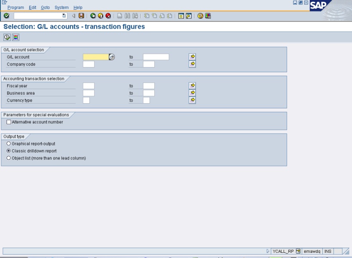Open the Program menu
Screen dimensions: 352x258
15,8
